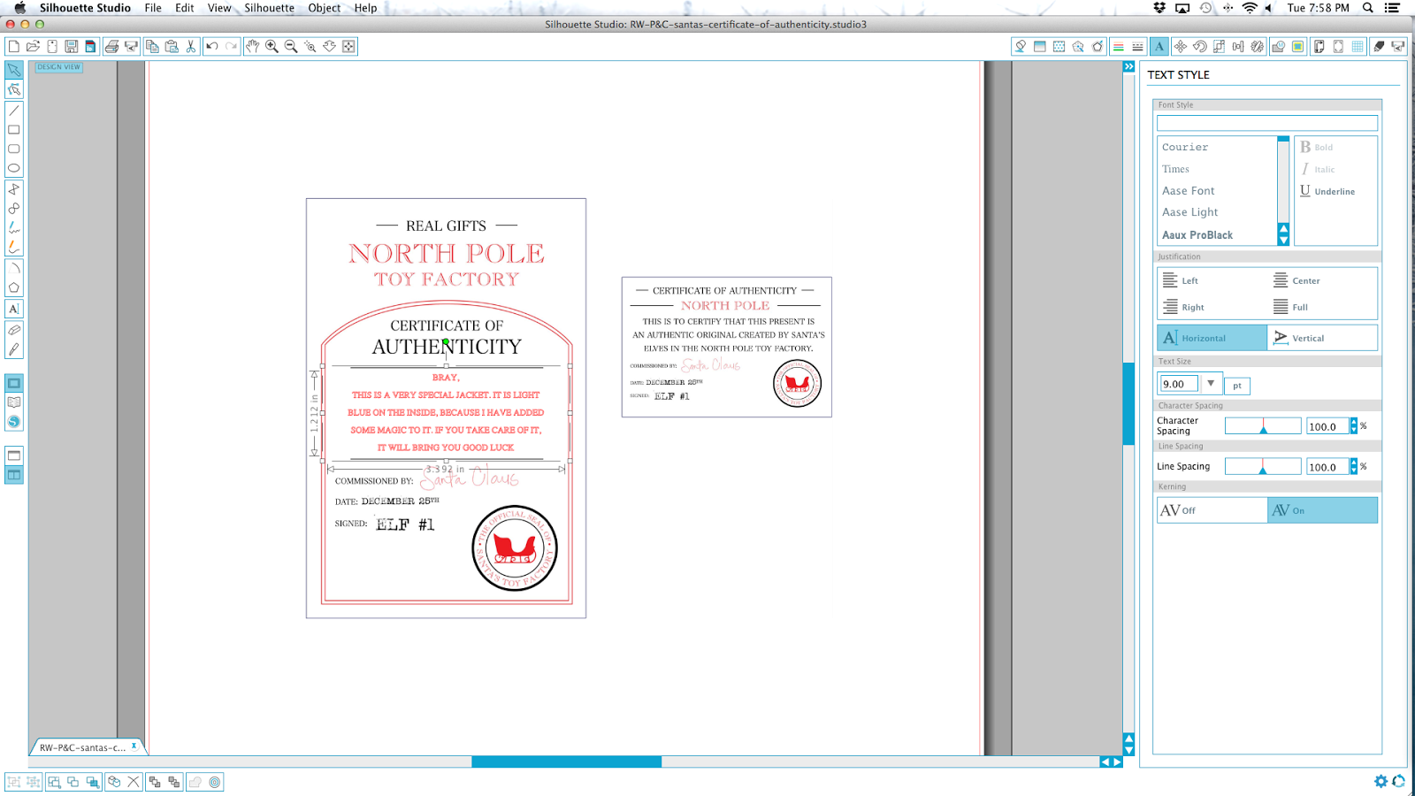Switch text direction to Horizontal
1415x796 pixels.
1212,338
